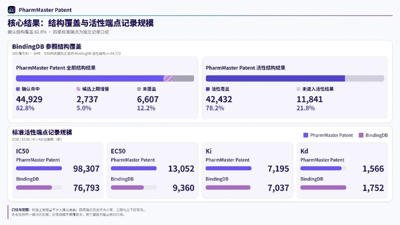
Task: Select the value 11,841
Action: (310, 99)
